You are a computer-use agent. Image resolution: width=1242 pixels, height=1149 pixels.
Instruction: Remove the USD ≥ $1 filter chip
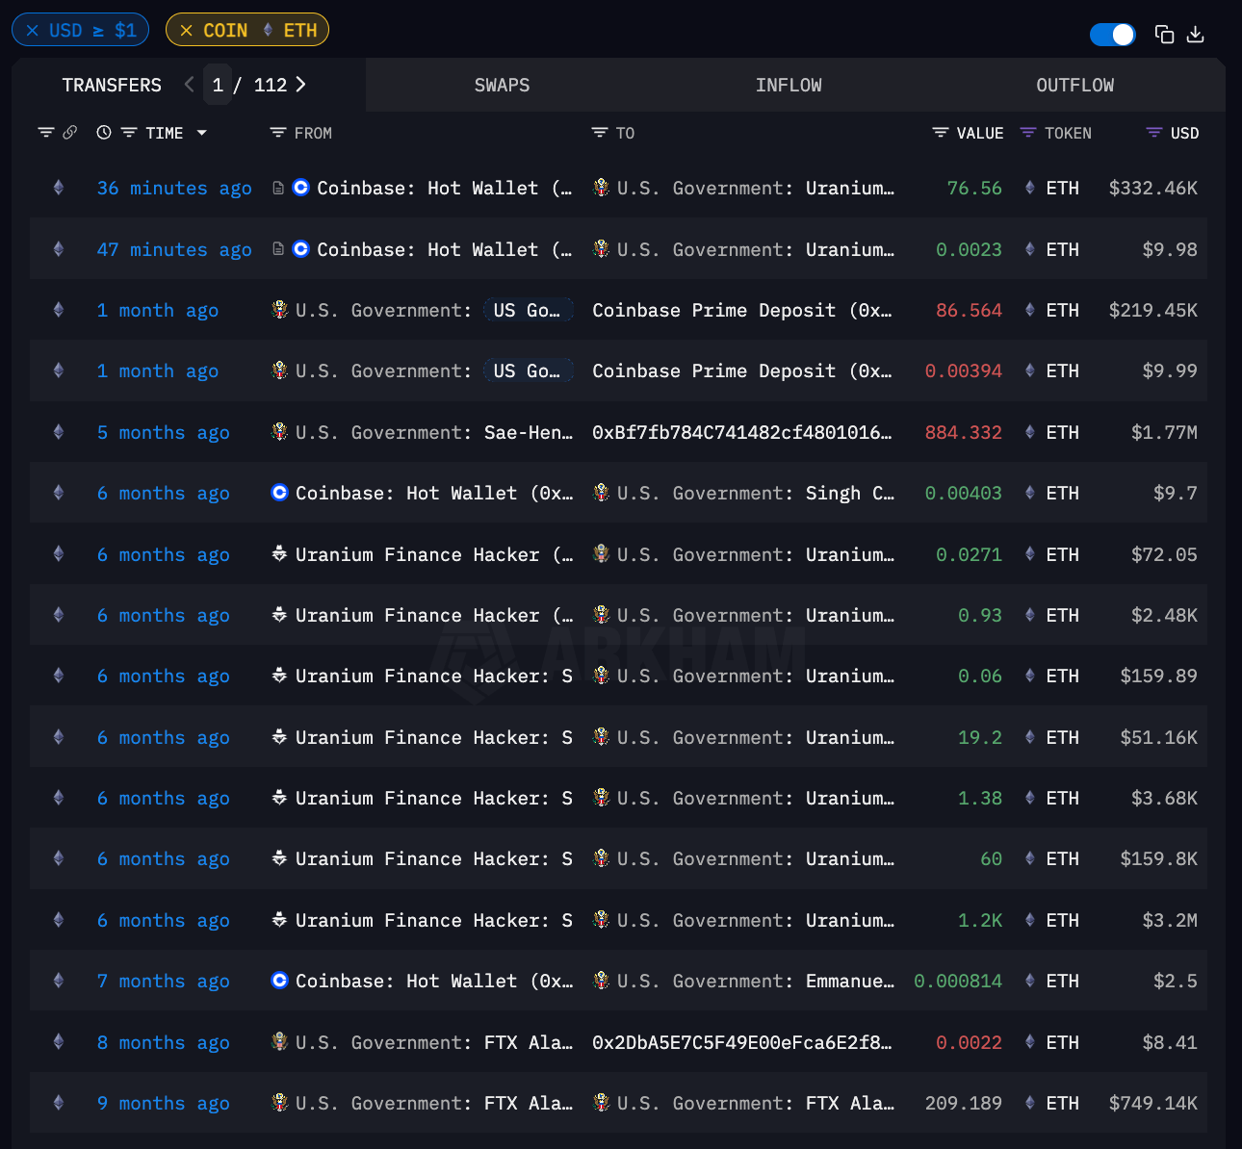33,30
